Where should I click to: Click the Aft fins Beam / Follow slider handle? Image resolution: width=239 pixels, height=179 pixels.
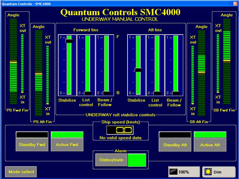click(176, 93)
